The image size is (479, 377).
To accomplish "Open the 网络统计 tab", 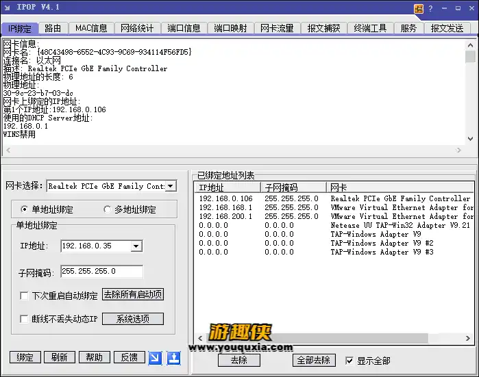I will tap(137, 28).
